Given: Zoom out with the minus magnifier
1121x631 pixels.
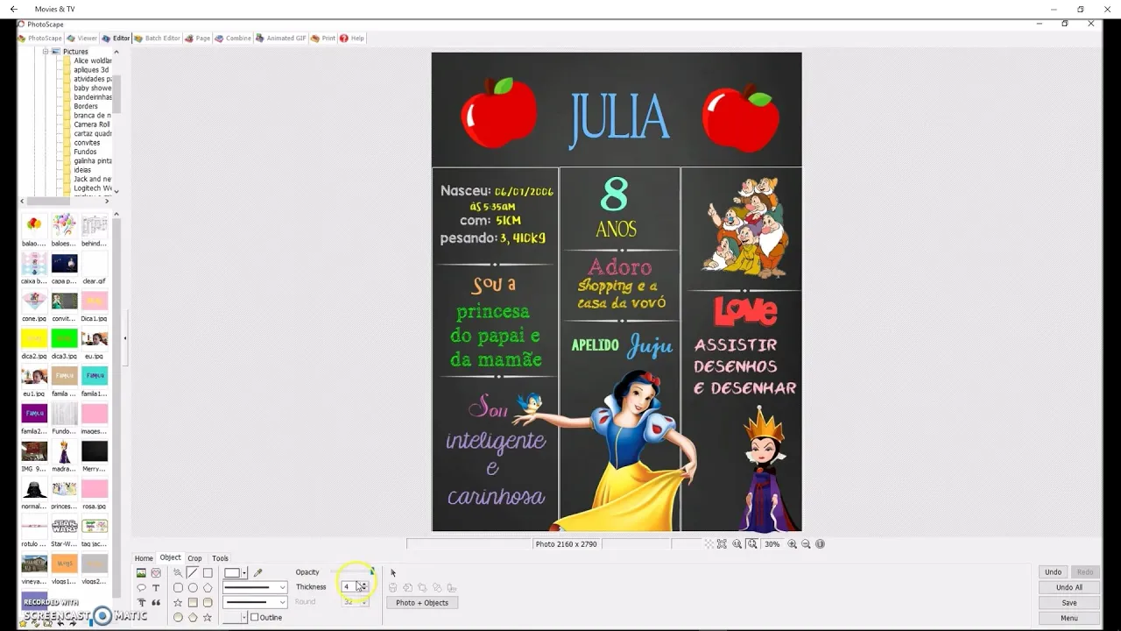Looking at the screenshot, I should pos(806,544).
